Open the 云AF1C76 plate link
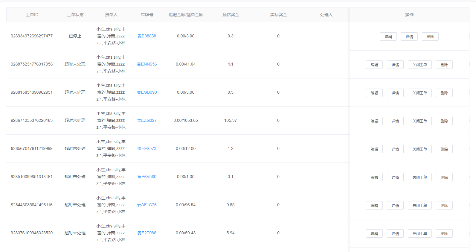Screen dimensions: 476x252 (147, 205)
